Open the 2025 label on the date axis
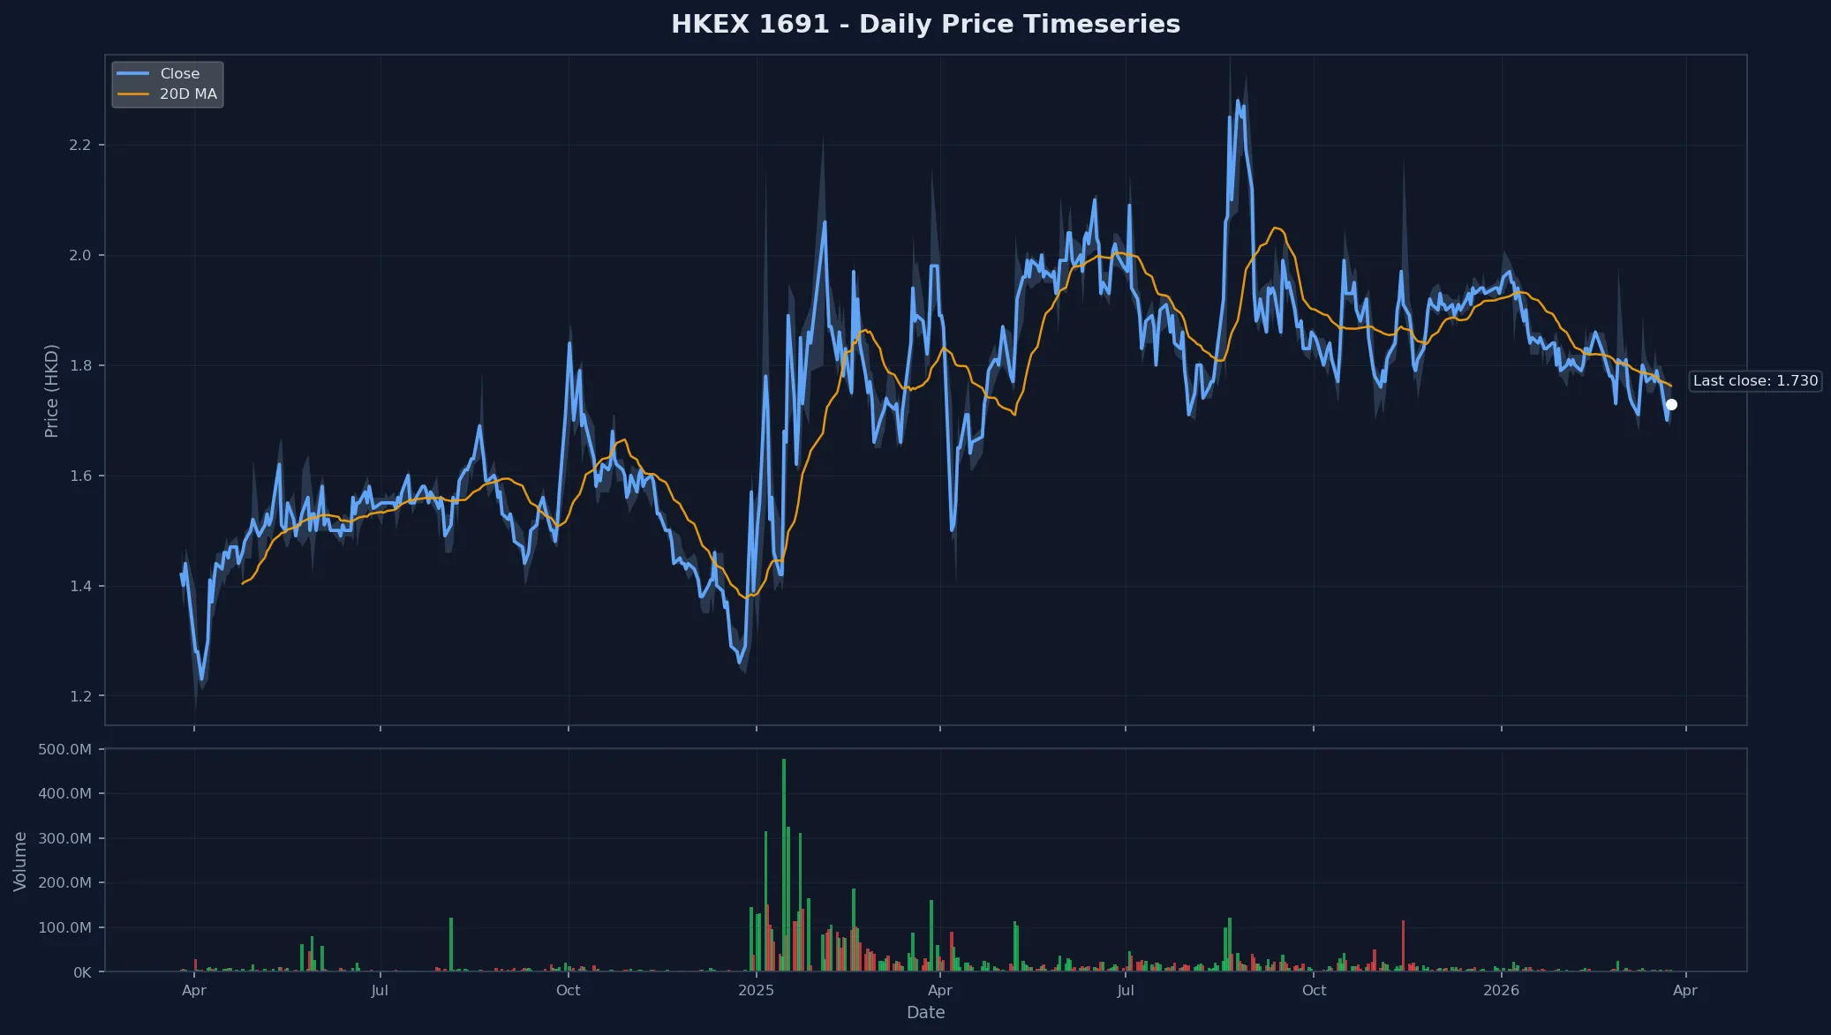This screenshot has width=1831, height=1035. [x=757, y=990]
